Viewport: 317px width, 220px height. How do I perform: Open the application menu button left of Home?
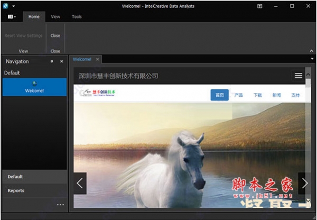[12, 16]
